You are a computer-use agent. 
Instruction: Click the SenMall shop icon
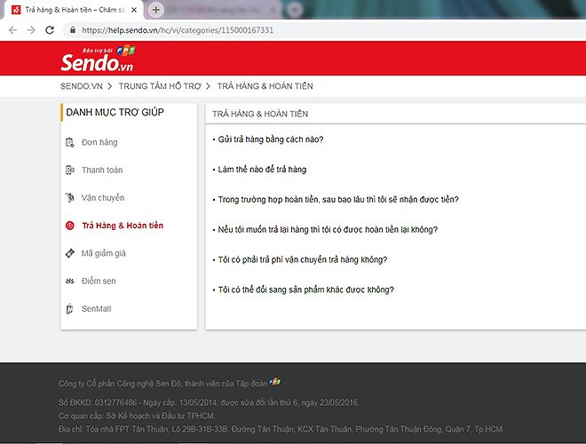(70, 309)
